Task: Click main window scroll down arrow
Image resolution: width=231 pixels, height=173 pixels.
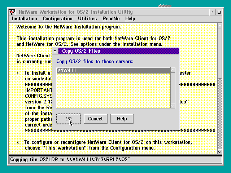Action: coord(220,152)
